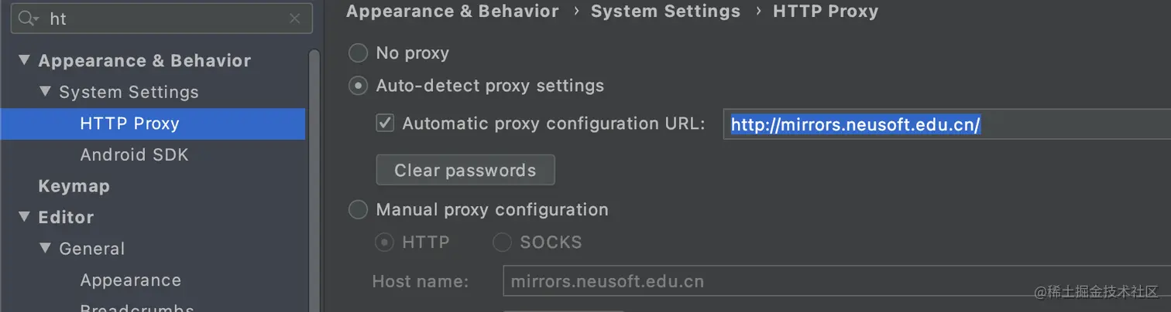This screenshot has height=312, width=1171.
Task: Select the No proxy option
Action: 358,53
